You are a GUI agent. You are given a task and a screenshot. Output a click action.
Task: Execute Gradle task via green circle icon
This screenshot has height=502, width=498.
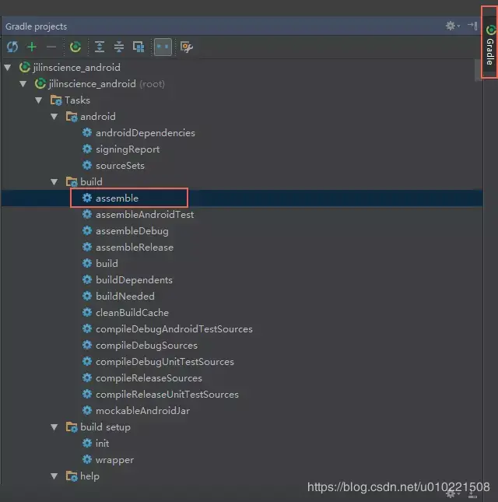coord(75,47)
